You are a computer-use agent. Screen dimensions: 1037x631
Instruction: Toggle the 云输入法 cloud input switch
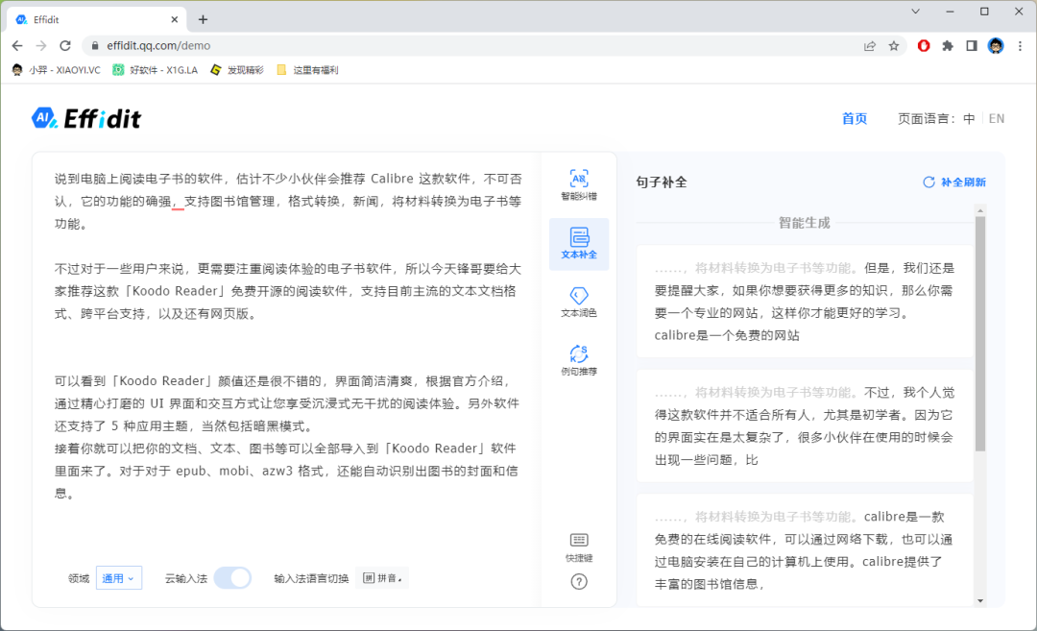pos(232,578)
